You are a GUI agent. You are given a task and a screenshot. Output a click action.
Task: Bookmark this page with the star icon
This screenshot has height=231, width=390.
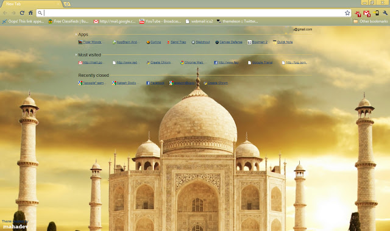coord(347,13)
